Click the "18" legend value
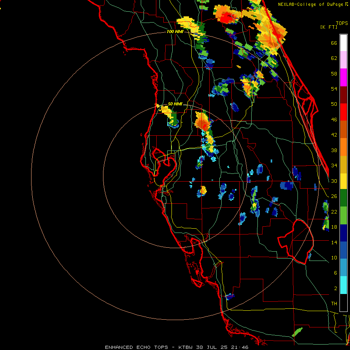Screen dimensions: 350x350 (x=334, y=227)
